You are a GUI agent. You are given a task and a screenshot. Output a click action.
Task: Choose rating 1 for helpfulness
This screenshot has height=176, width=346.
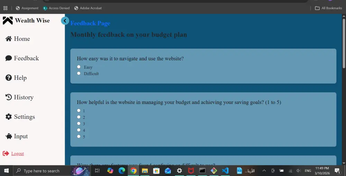point(79,111)
